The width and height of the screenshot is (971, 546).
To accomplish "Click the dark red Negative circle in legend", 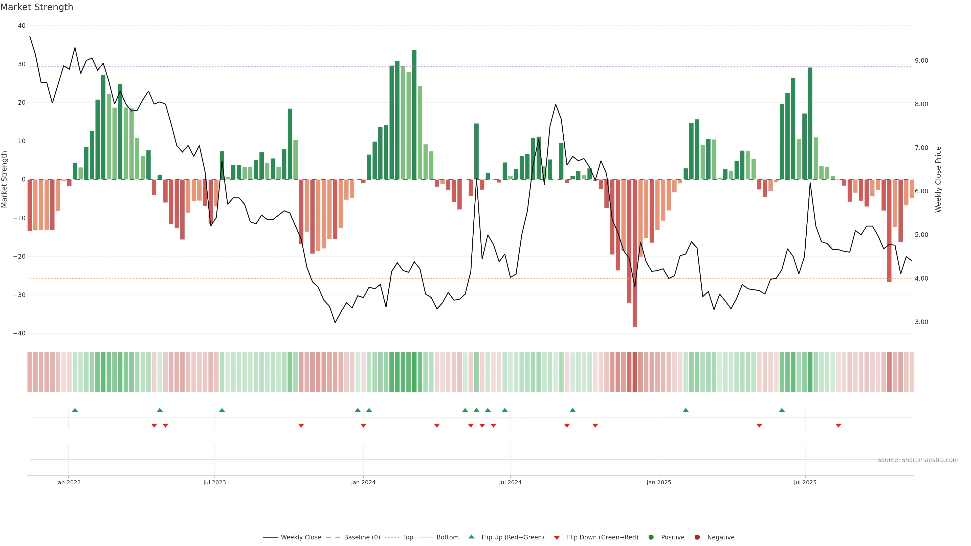I will pyautogui.click(x=697, y=537).
